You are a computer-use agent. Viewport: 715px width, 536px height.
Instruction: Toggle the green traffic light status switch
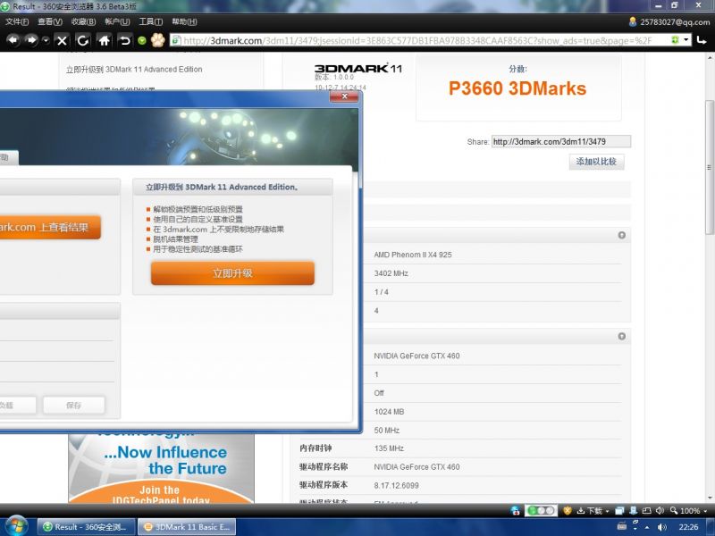541,510
